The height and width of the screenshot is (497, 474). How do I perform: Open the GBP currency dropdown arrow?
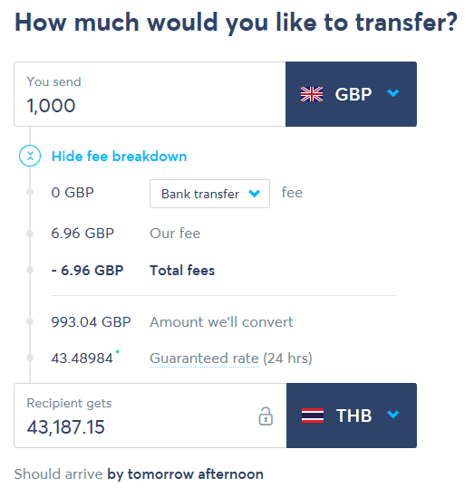393,93
